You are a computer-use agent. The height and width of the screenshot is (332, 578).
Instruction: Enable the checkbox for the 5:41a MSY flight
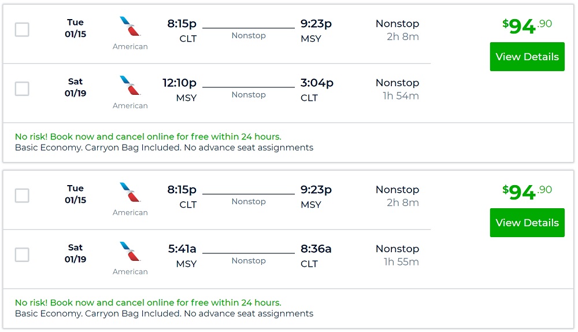point(22,254)
